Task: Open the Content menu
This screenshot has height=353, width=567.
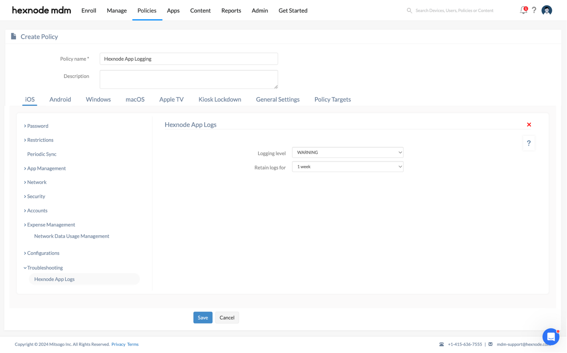Action: (x=200, y=11)
